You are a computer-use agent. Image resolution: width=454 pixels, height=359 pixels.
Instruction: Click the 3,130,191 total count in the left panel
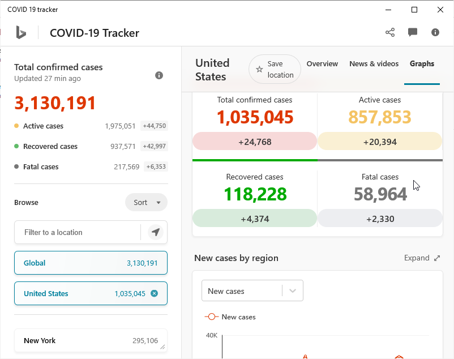(55, 103)
